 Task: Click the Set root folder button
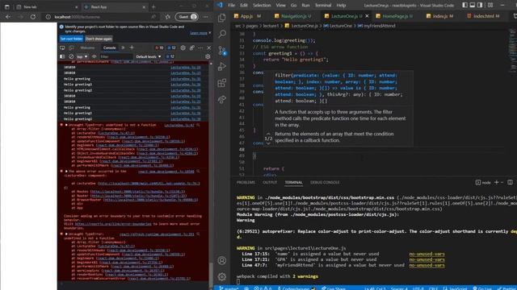coord(71,39)
